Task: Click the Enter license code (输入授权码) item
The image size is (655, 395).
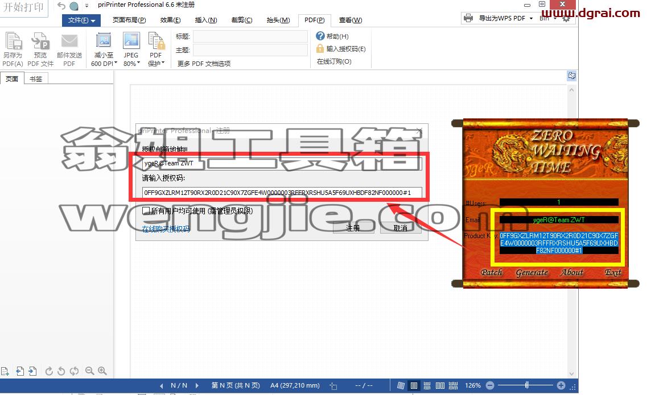Action: 341,49
